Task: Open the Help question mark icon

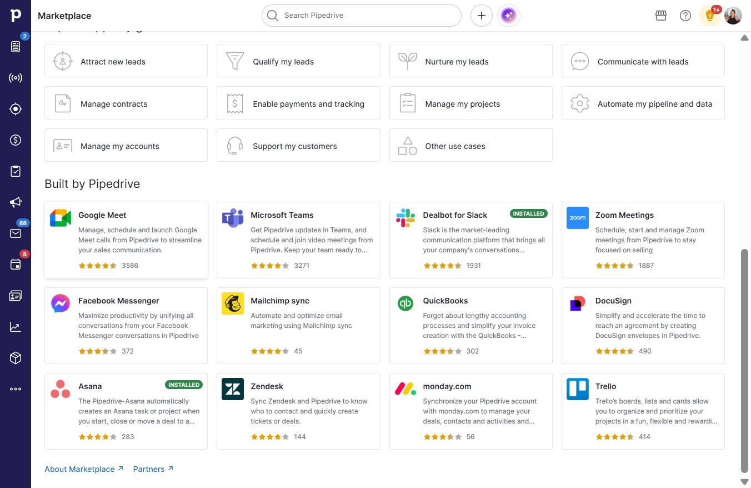Action: pyautogui.click(x=685, y=16)
